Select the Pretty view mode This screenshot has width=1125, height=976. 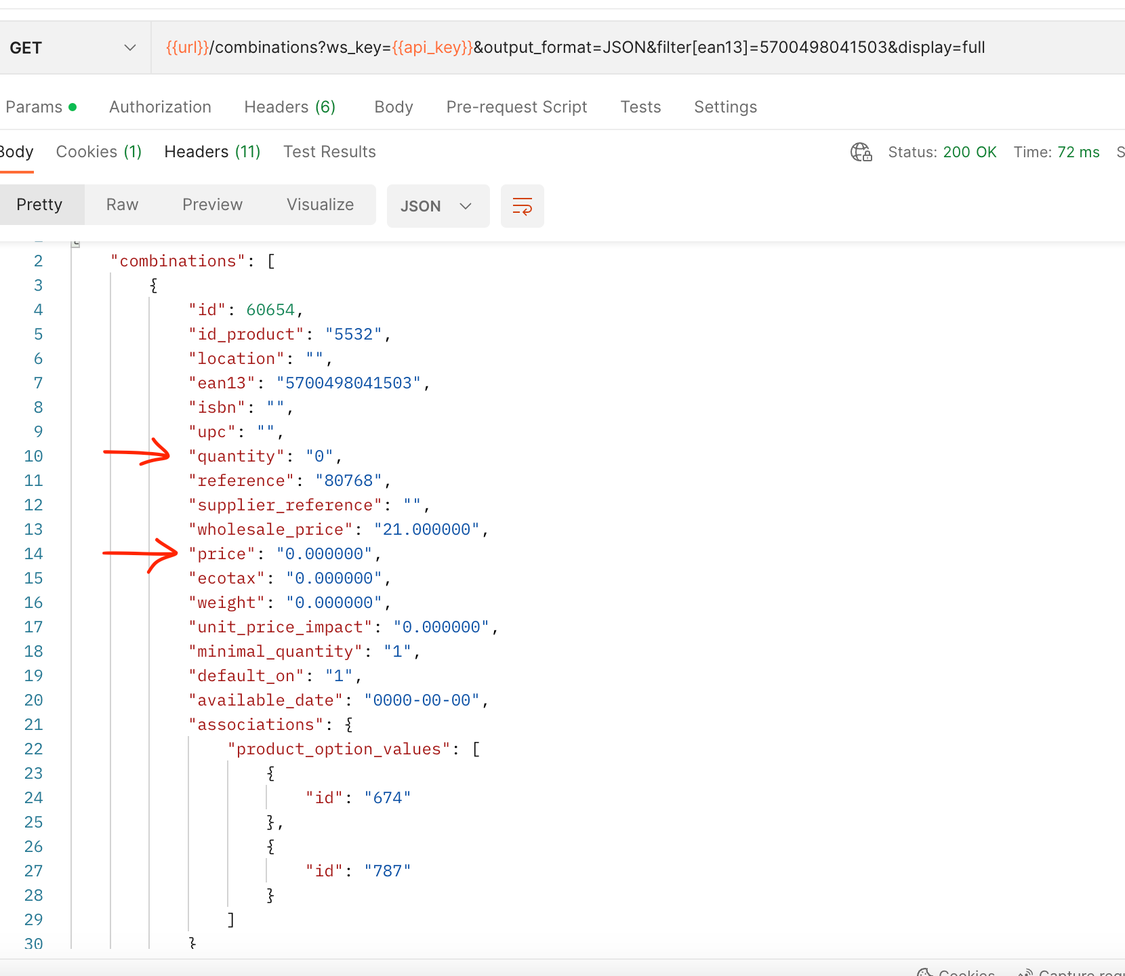[39, 205]
